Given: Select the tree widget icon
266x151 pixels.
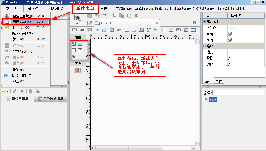Looking at the screenshot, I should (x=141, y=30).
